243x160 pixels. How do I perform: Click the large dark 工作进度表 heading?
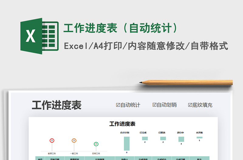coord(56,105)
